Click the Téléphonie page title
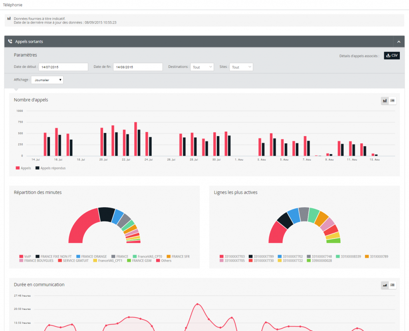 [12, 5]
